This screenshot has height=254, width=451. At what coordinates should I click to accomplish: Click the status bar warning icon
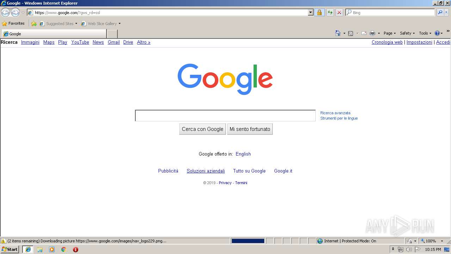click(4, 241)
